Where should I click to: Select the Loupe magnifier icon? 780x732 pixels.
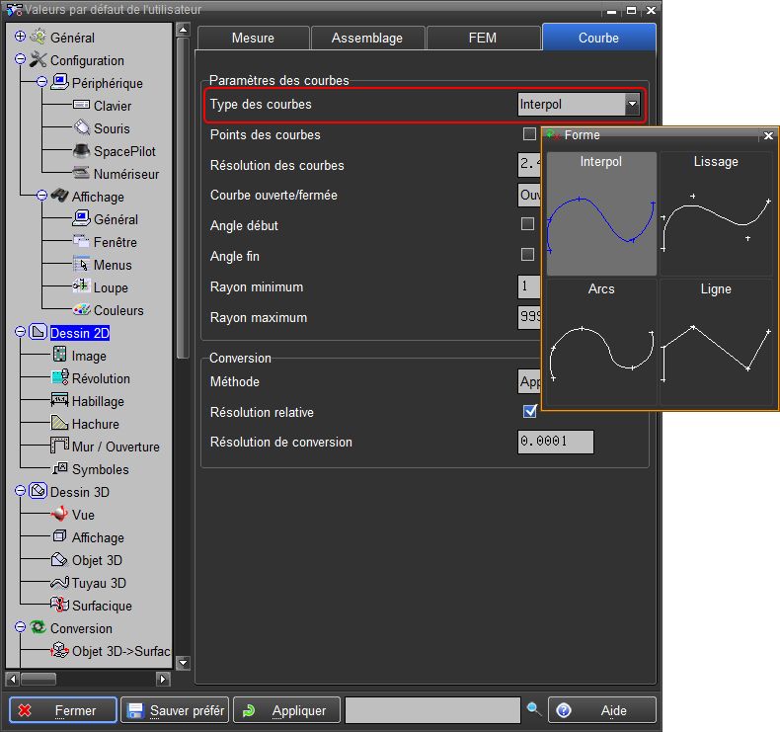81,287
